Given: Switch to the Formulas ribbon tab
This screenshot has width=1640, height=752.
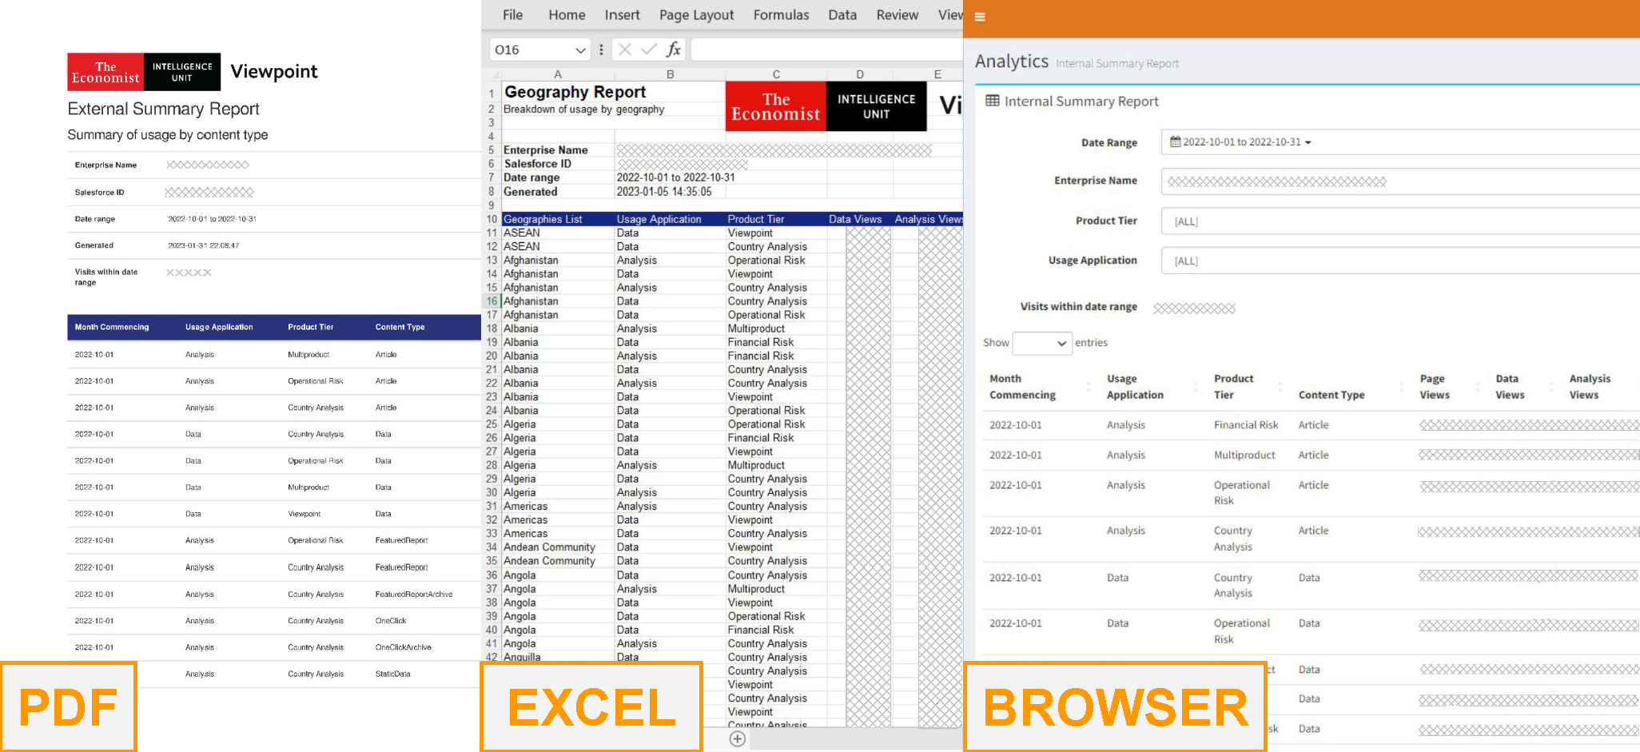Looking at the screenshot, I should [x=781, y=14].
